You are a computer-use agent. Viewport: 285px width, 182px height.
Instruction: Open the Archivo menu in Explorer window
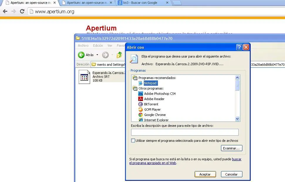point(83,45)
